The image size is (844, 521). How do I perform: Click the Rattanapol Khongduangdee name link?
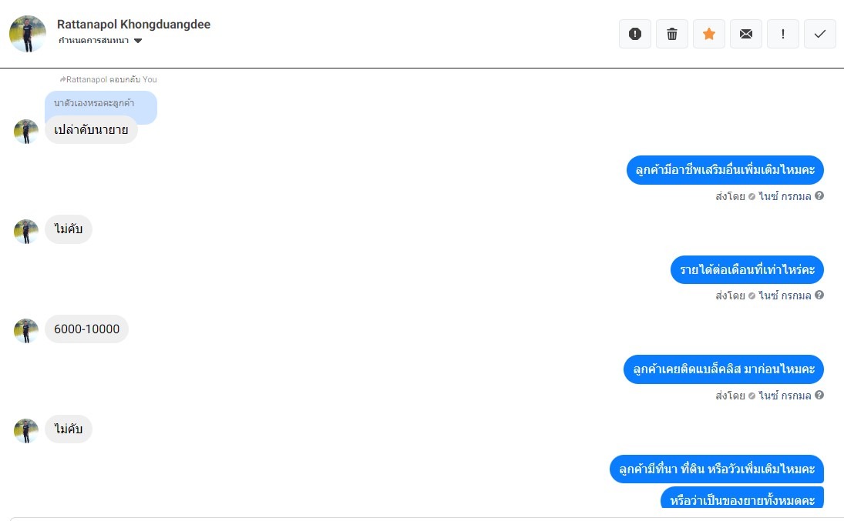tap(133, 24)
